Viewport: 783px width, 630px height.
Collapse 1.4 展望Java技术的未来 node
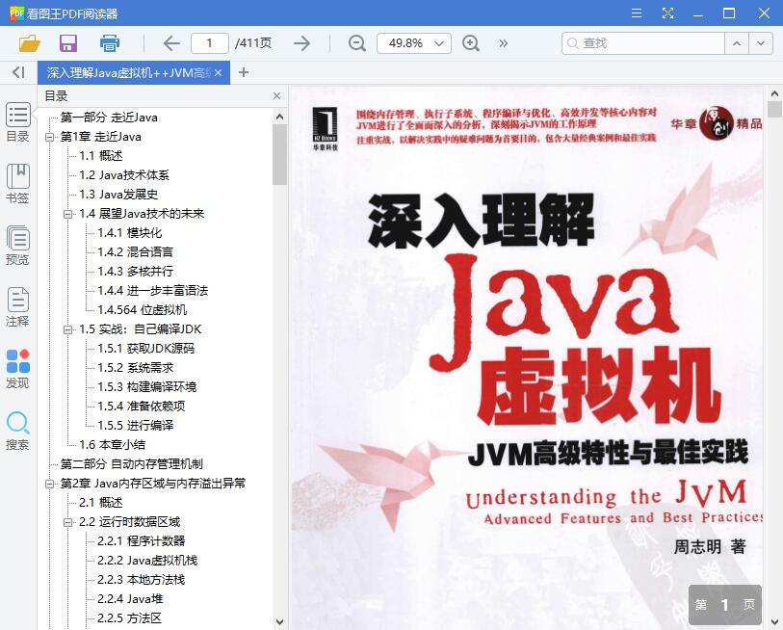coord(67,214)
